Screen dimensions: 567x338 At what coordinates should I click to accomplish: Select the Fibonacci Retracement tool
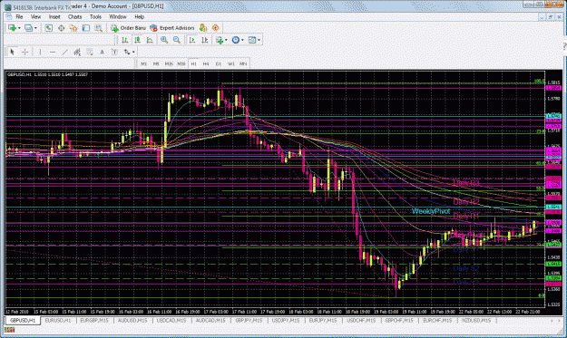89,52
